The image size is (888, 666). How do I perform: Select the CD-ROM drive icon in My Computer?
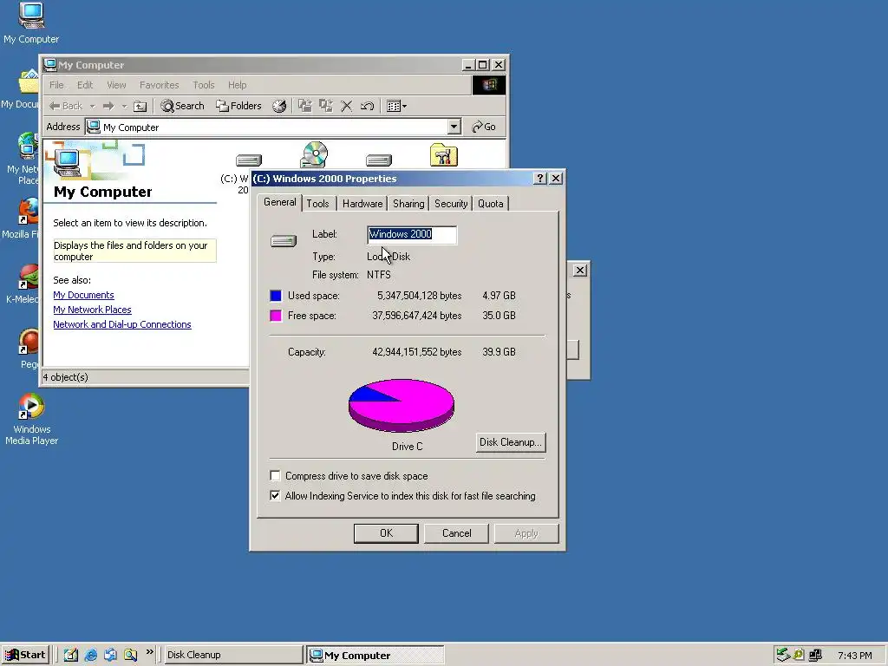[x=314, y=154]
